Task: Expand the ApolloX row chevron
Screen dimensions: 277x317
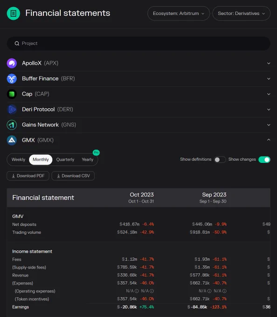Action: tap(269, 63)
